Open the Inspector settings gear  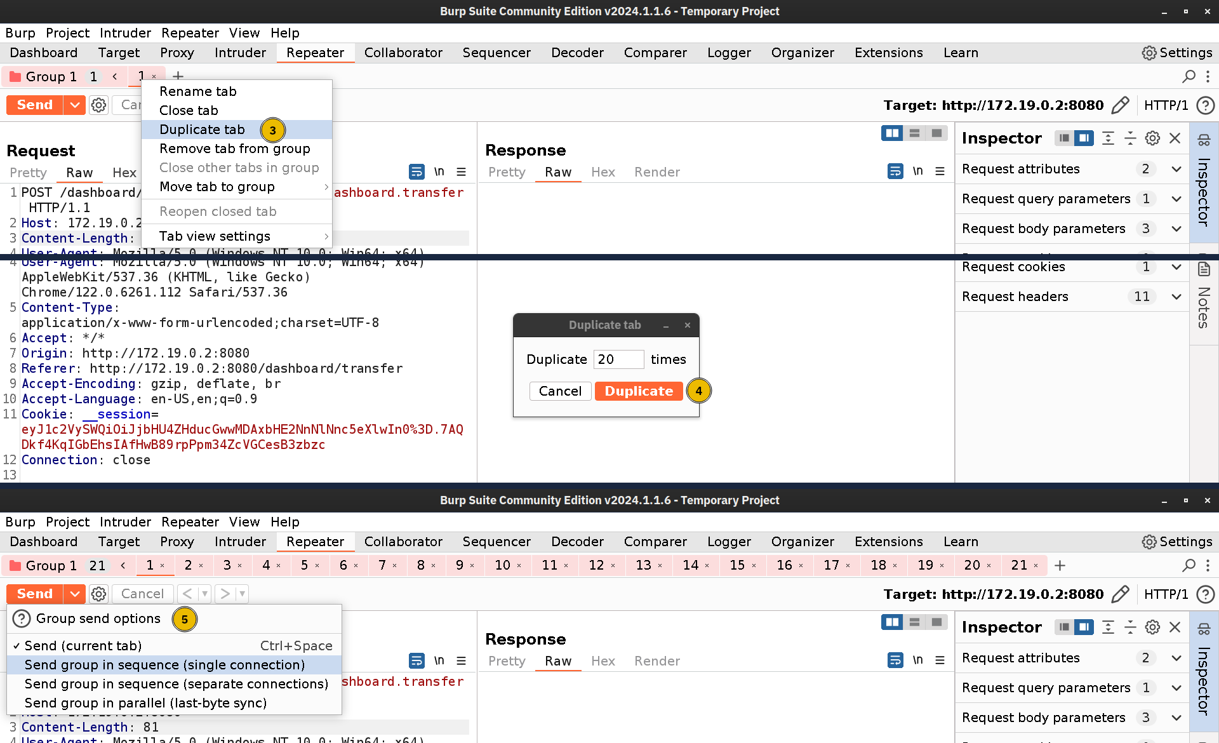tap(1152, 138)
